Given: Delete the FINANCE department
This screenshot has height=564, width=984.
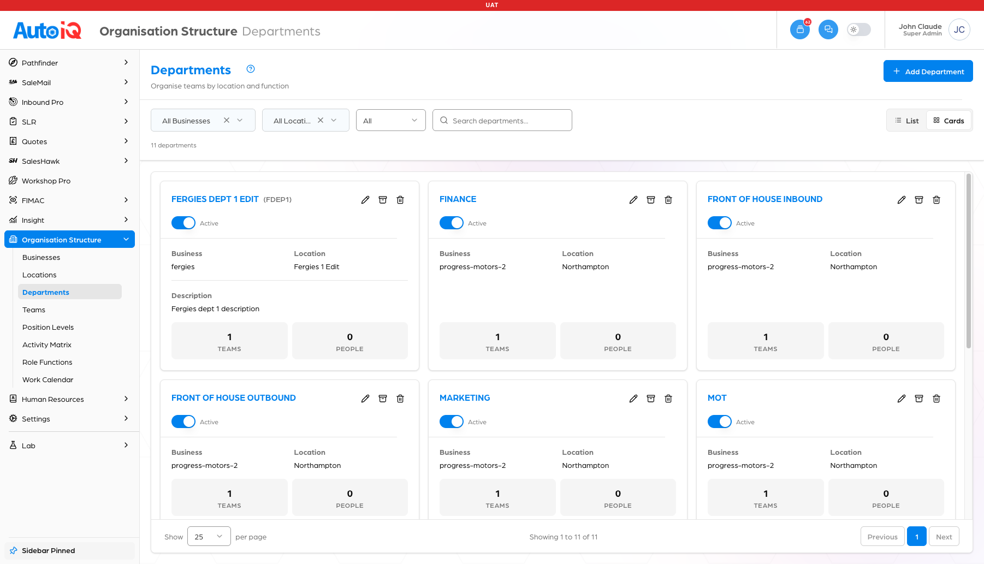Looking at the screenshot, I should click(668, 200).
